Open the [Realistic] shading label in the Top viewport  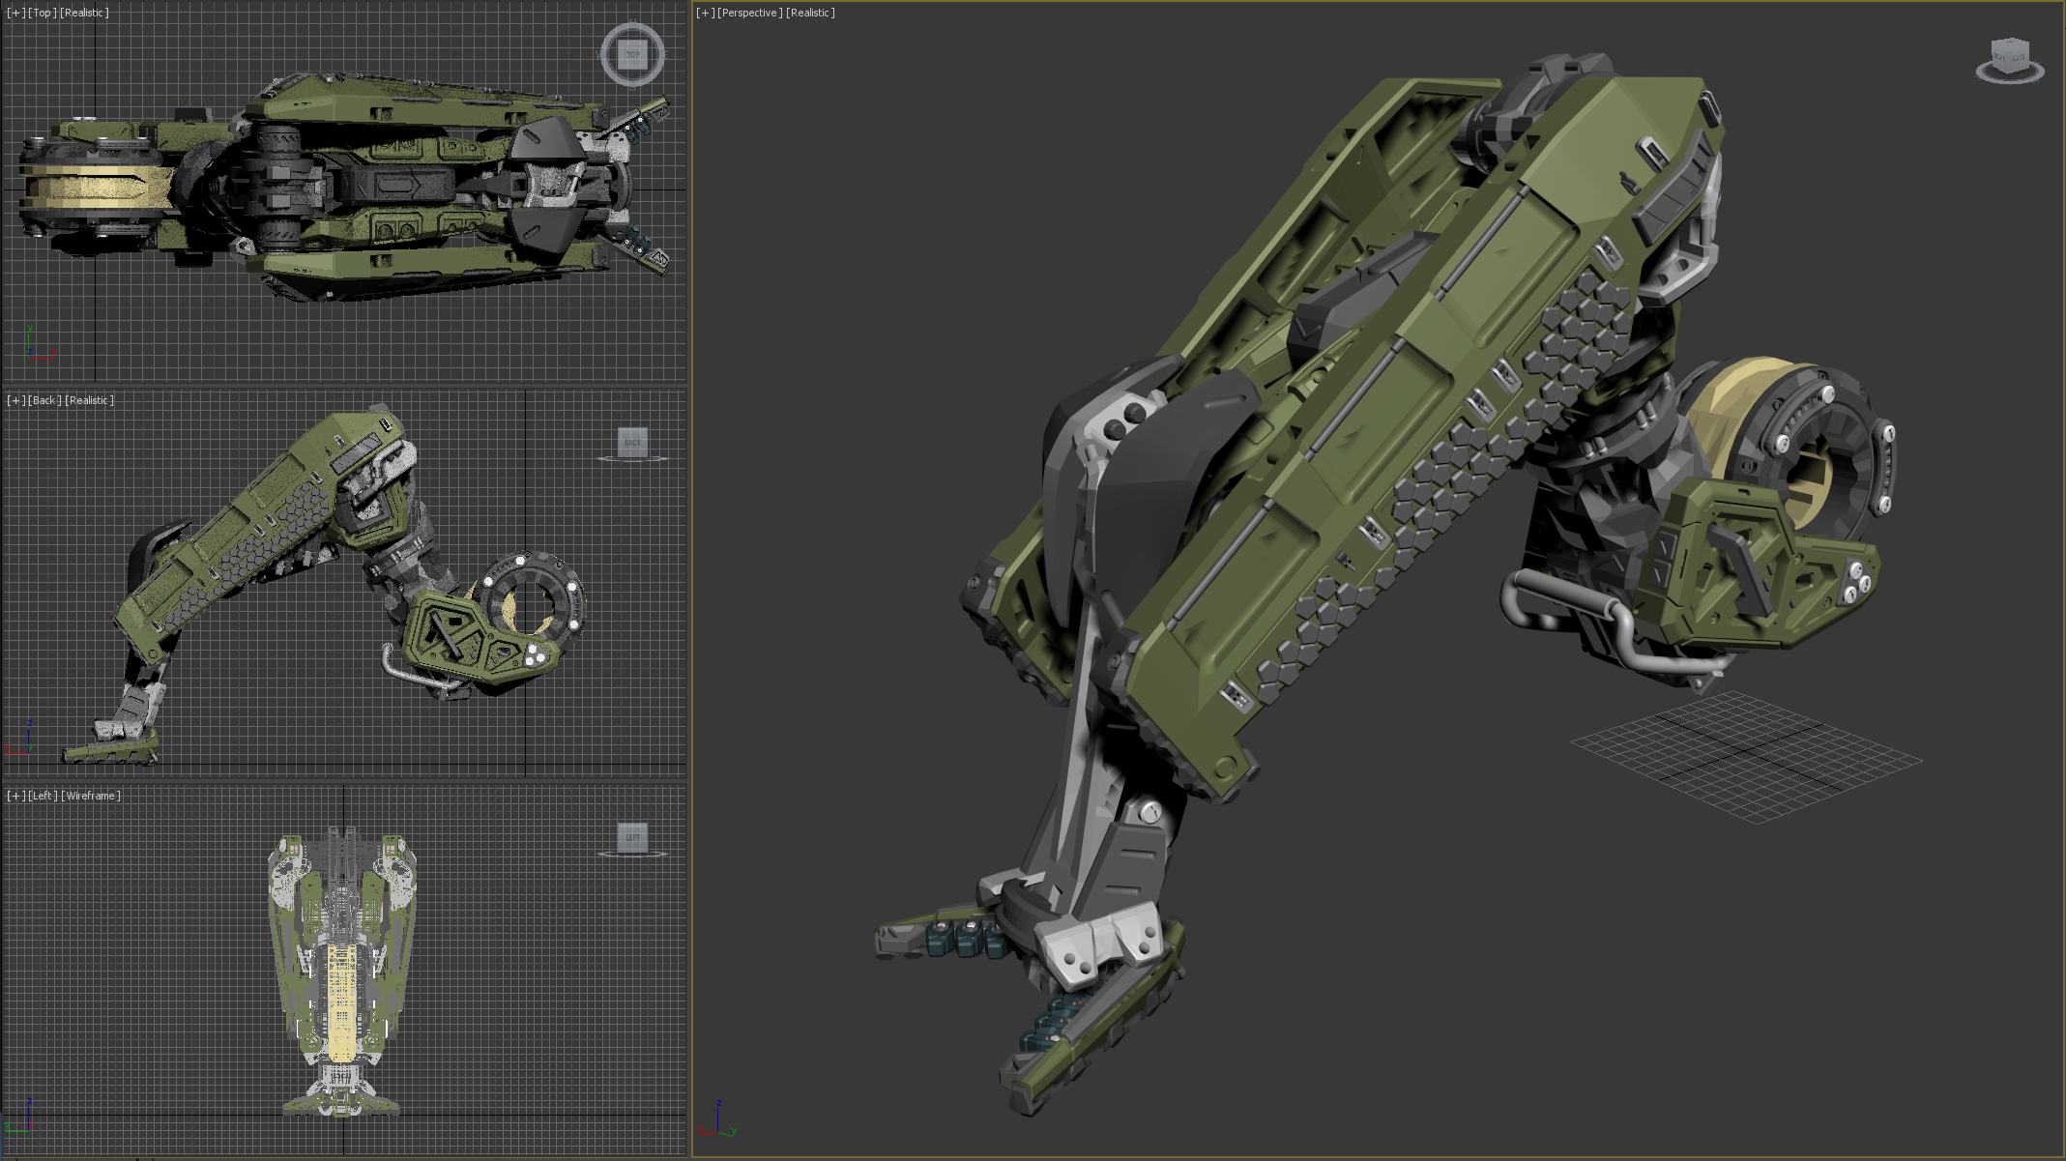85,13
